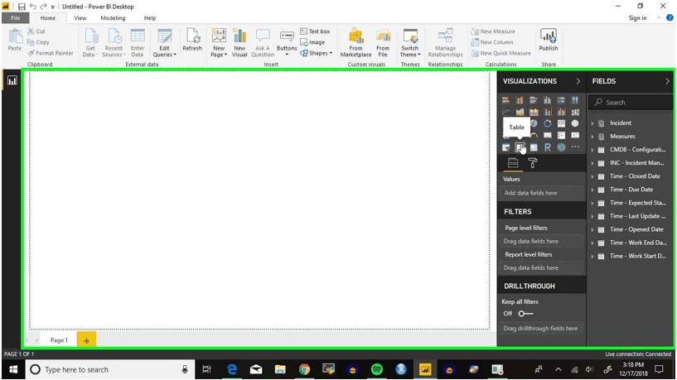Switch to the View ribbon tab
The width and height of the screenshot is (677, 380).
[80, 18]
